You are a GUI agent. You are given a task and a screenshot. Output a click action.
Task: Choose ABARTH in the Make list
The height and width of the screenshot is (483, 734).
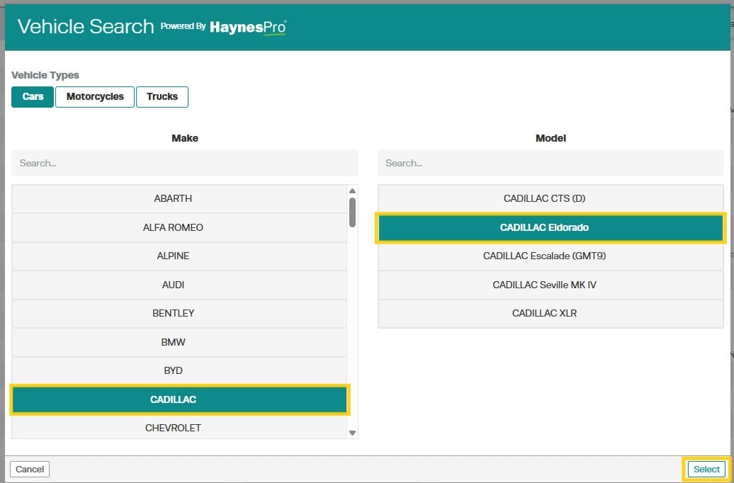point(179,199)
